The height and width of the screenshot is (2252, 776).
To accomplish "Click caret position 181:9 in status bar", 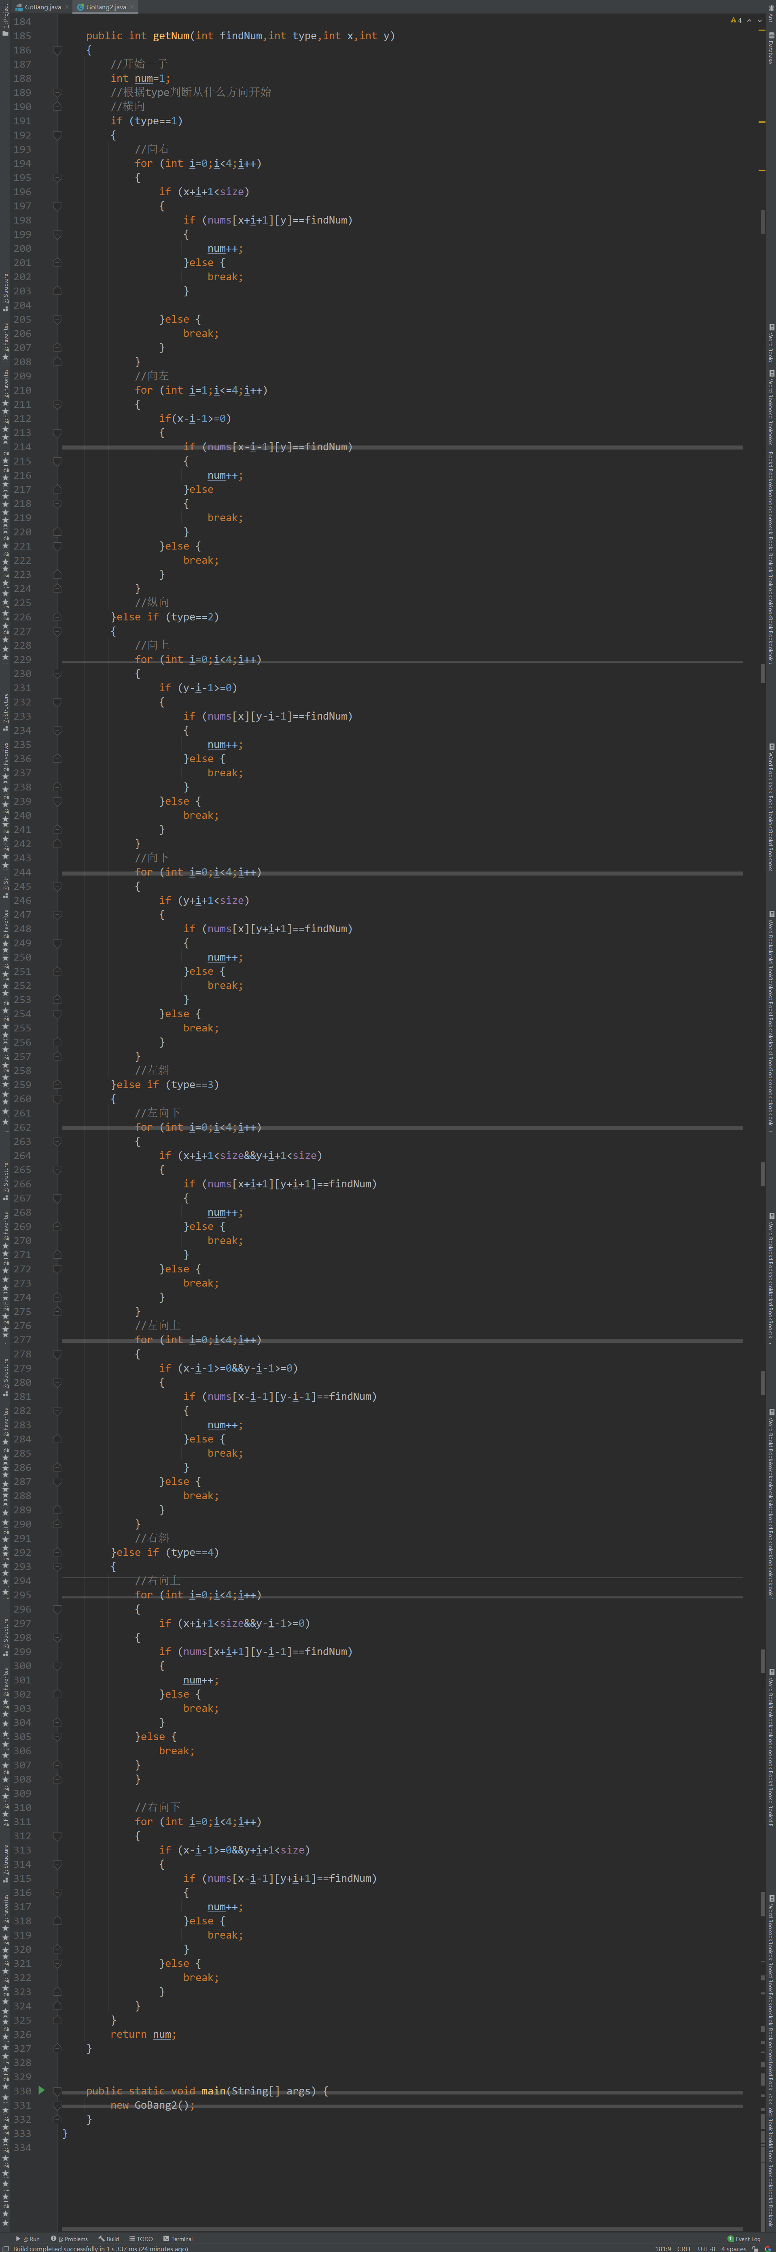I will click(663, 2248).
